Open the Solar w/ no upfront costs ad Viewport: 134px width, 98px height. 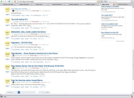click(110, 24)
